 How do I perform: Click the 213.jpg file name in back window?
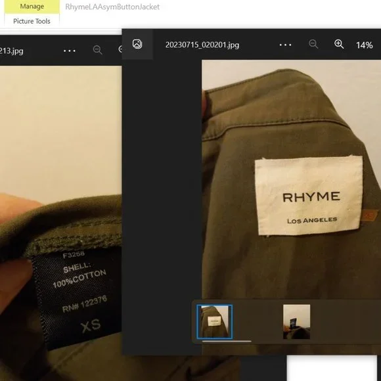12,51
